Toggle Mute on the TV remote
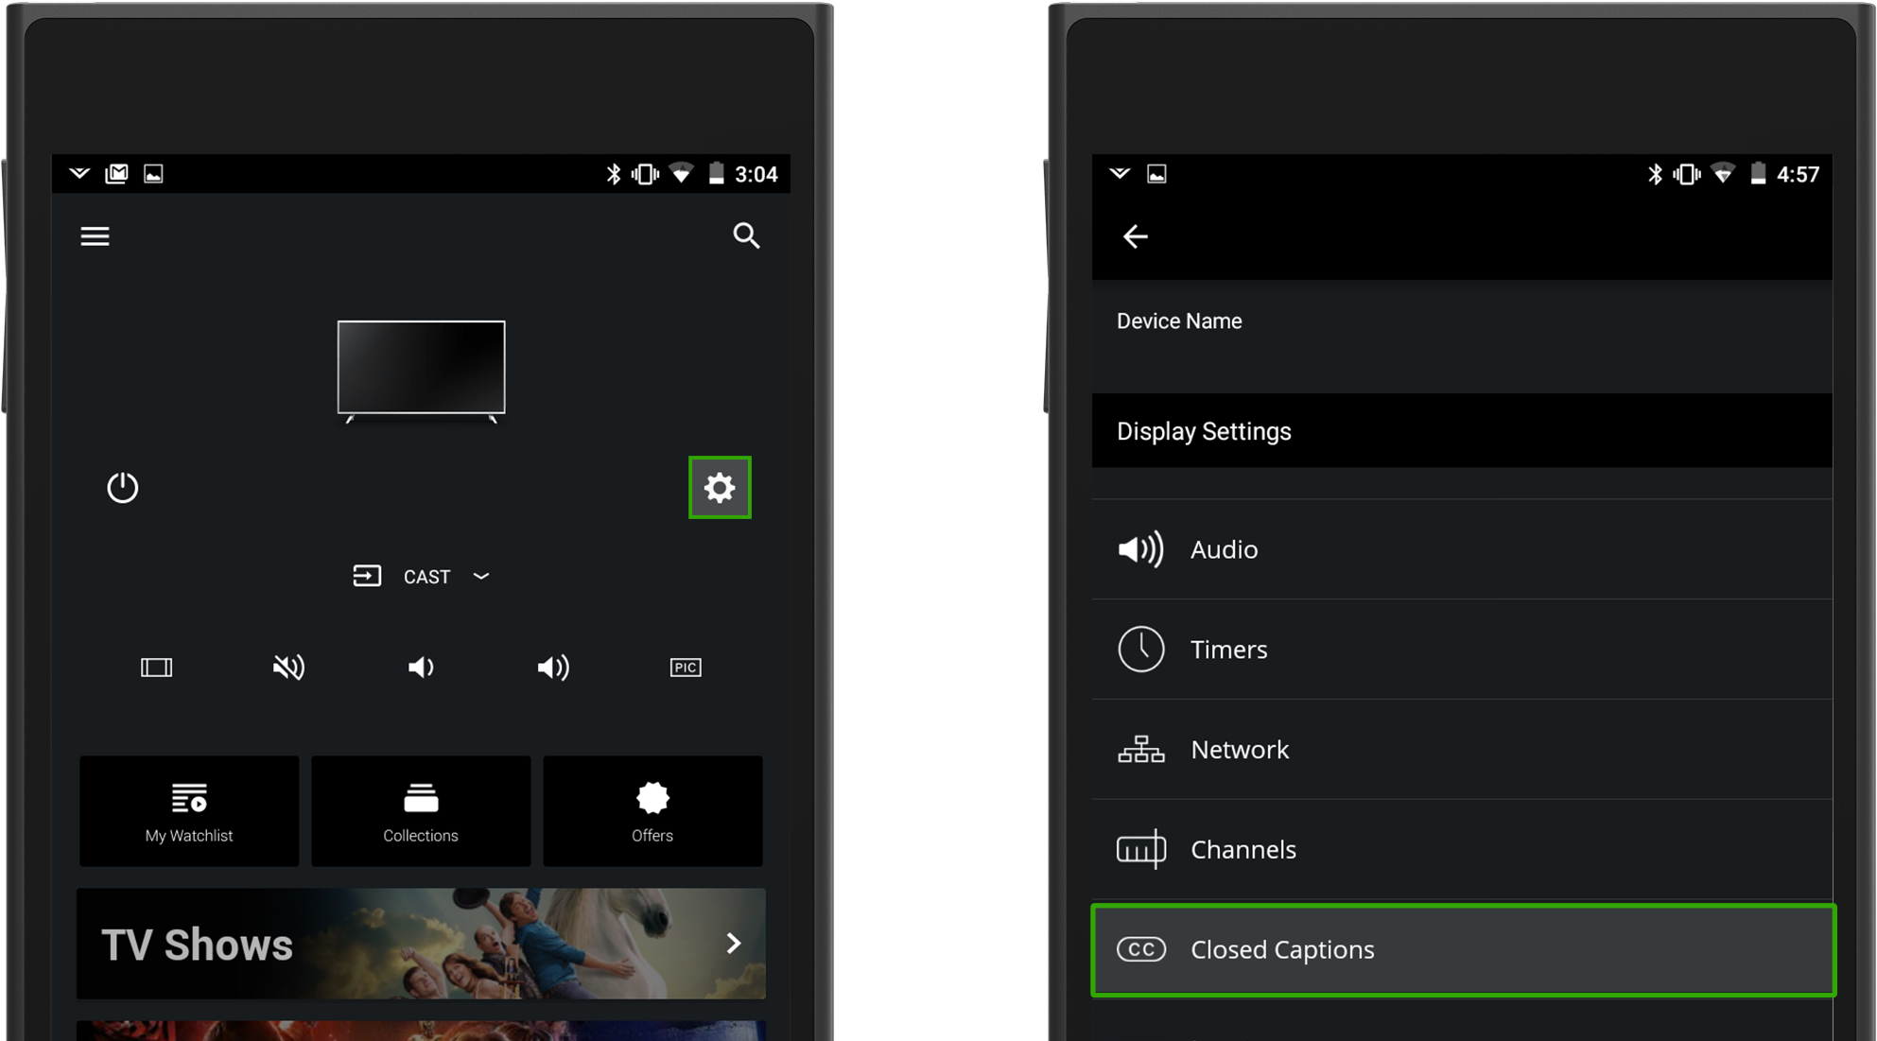The image size is (1877, 1041). point(288,668)
